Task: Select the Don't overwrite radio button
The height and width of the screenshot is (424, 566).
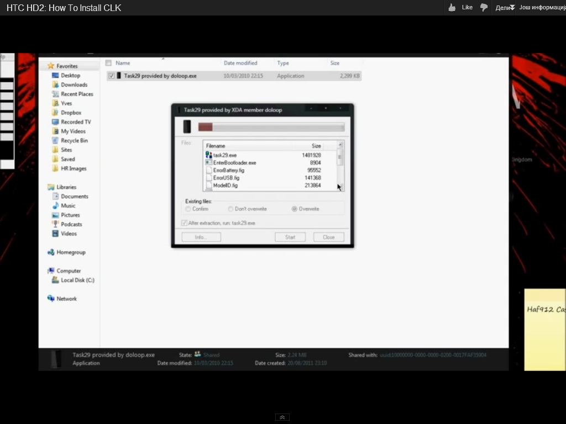Action: 230,209
